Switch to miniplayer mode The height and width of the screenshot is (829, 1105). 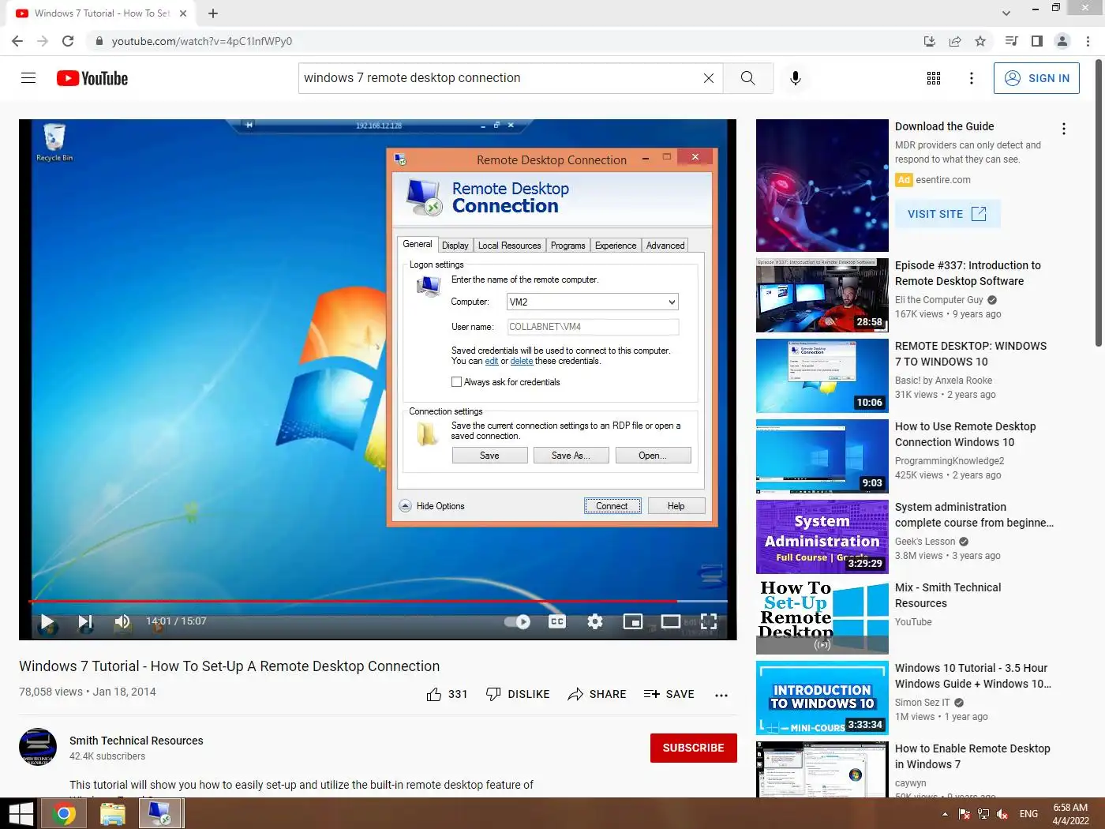(x=633, y=622)
